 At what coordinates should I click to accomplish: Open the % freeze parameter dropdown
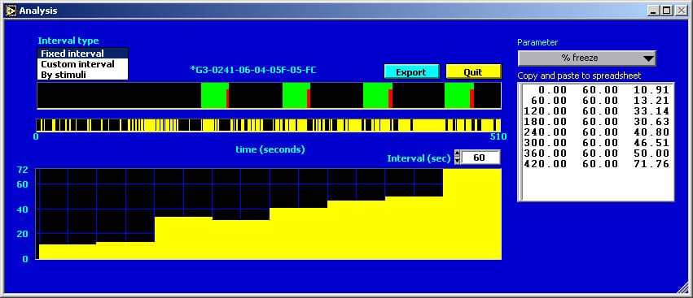[x=586, y=58]
